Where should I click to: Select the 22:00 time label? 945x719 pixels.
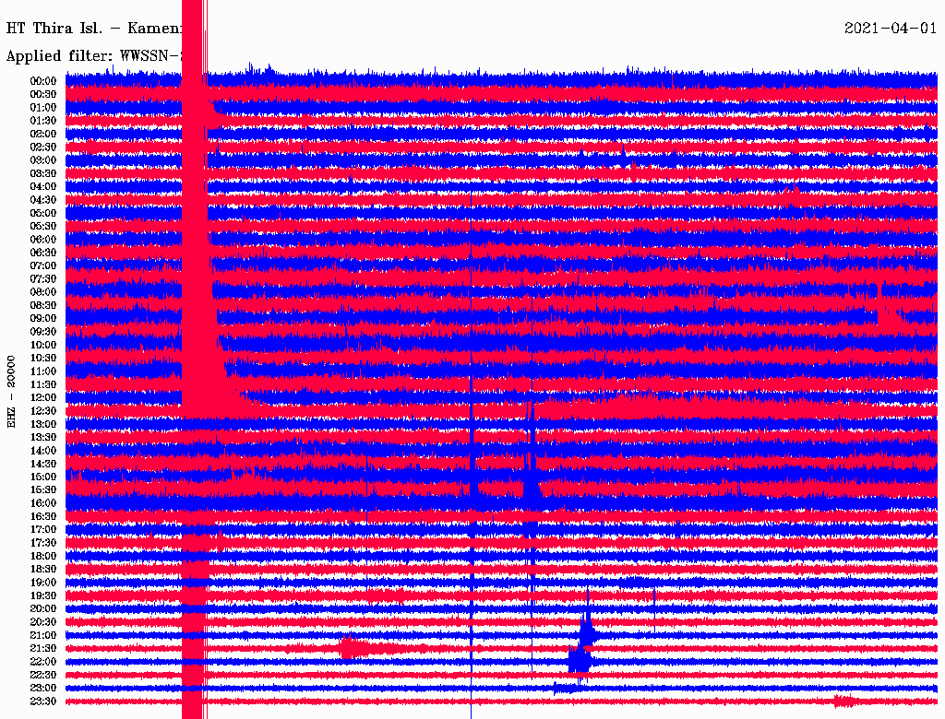click(x=43, y=662)
